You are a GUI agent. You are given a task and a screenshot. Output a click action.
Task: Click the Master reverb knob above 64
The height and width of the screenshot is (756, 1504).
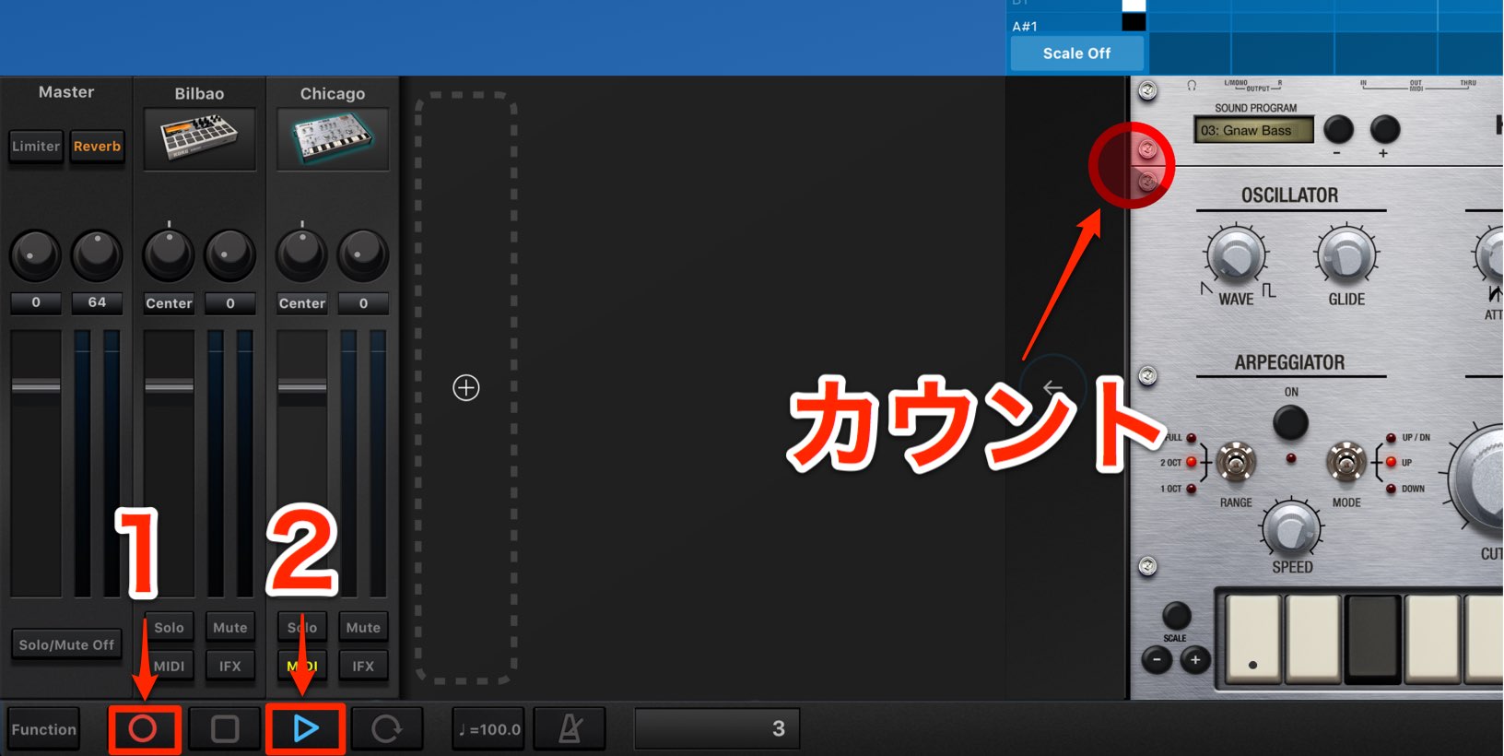(97, 254)
